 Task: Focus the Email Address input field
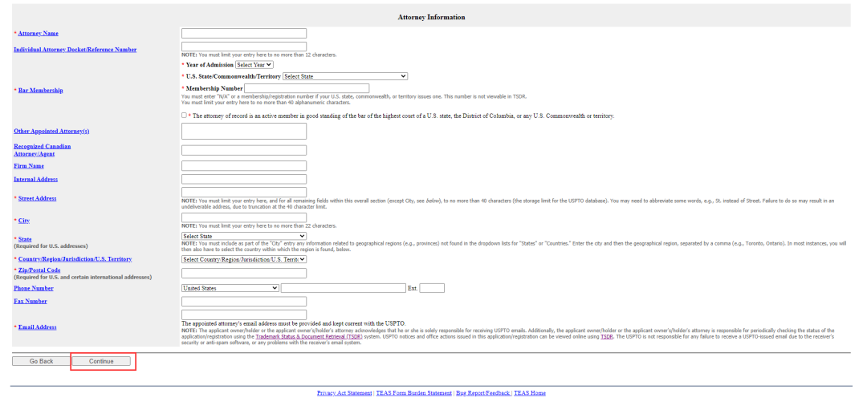click(x=244, y=315)
